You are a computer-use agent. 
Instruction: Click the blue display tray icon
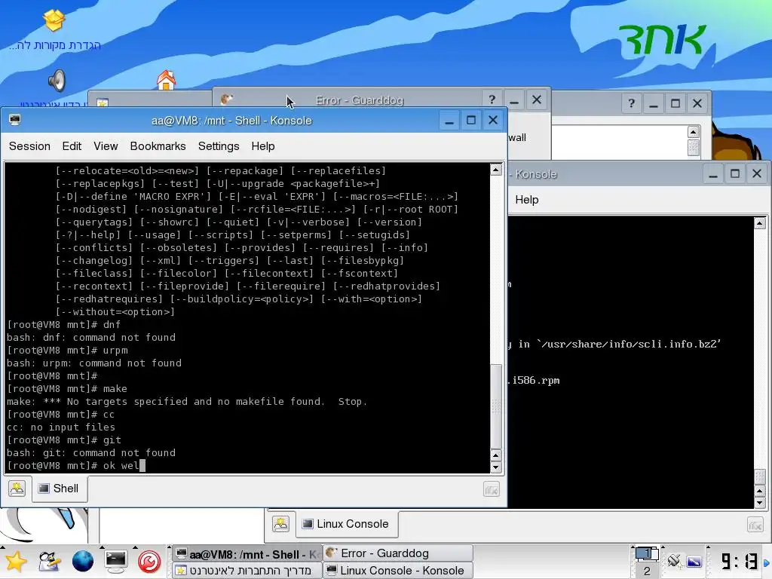coord(694,561)
